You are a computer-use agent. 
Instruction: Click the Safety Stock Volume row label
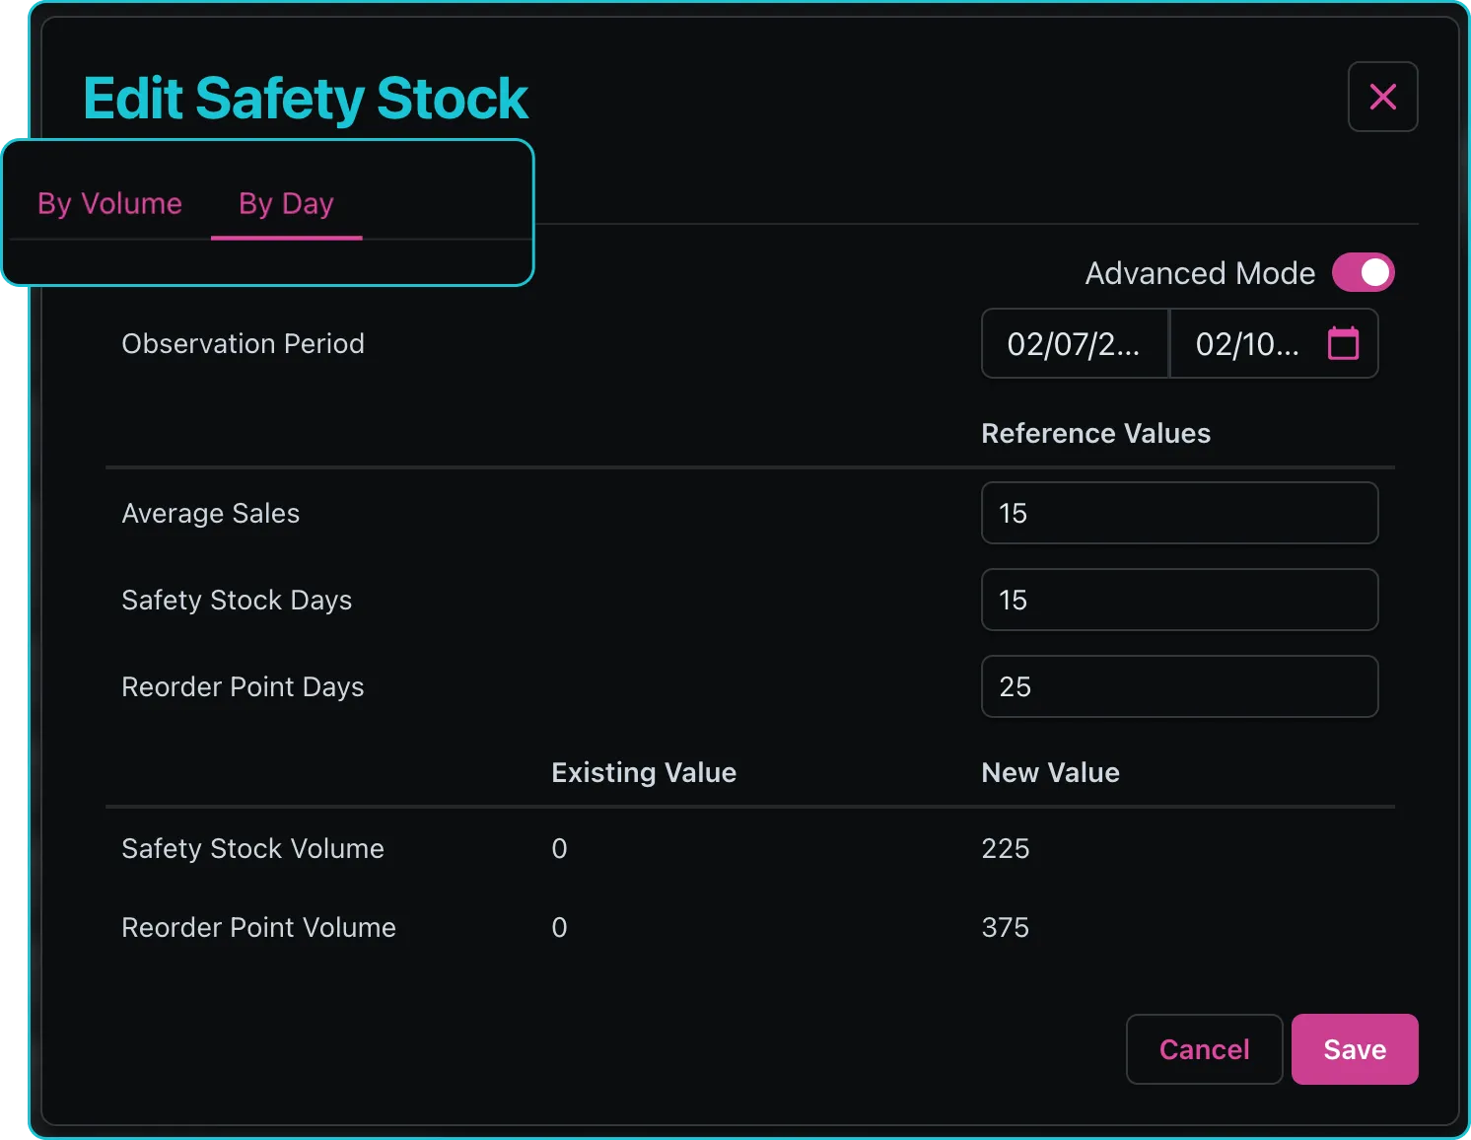(252, 848)
